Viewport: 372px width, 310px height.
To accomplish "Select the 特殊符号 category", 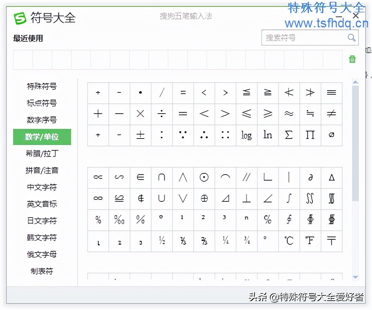I will 42,87.
